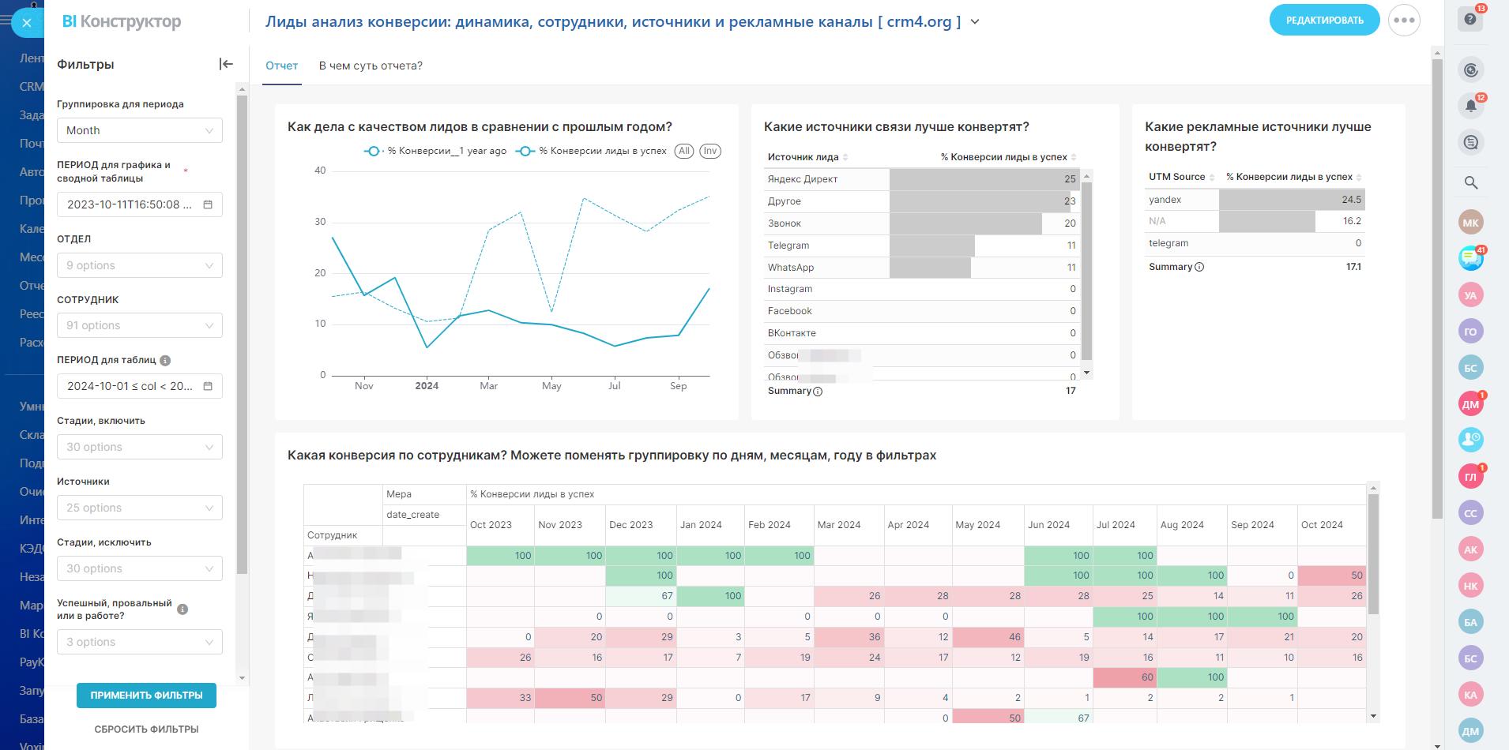Click the ПРИМЕНИТЬ ФИЛЬТРЫ button
1509x750 pixels.
click(x=146, y=696)
